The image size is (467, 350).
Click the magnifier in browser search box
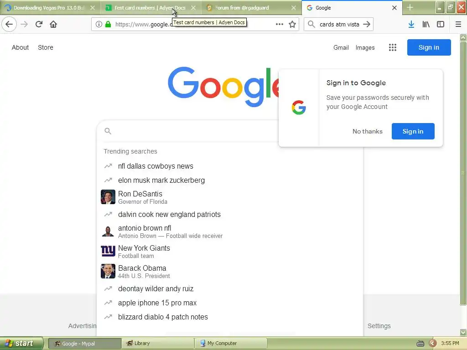311,24
